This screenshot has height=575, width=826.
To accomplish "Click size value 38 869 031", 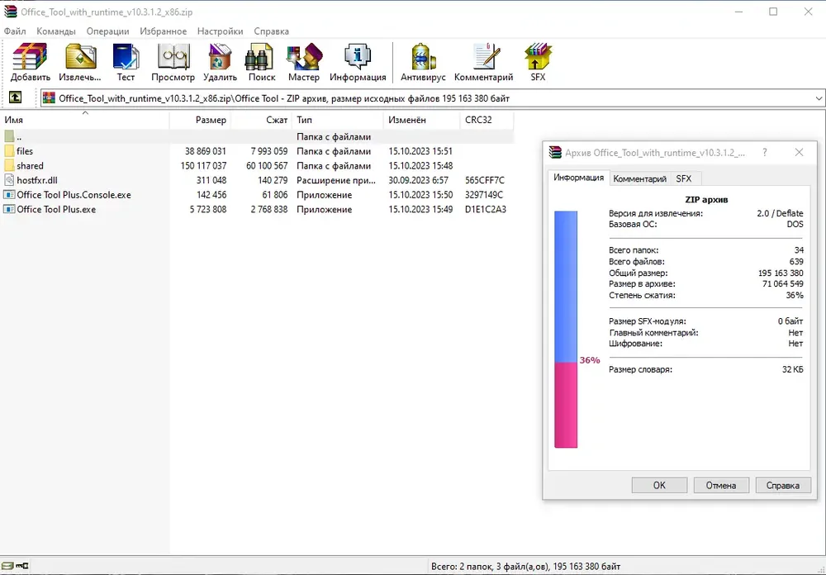I will tap(206, 151).
